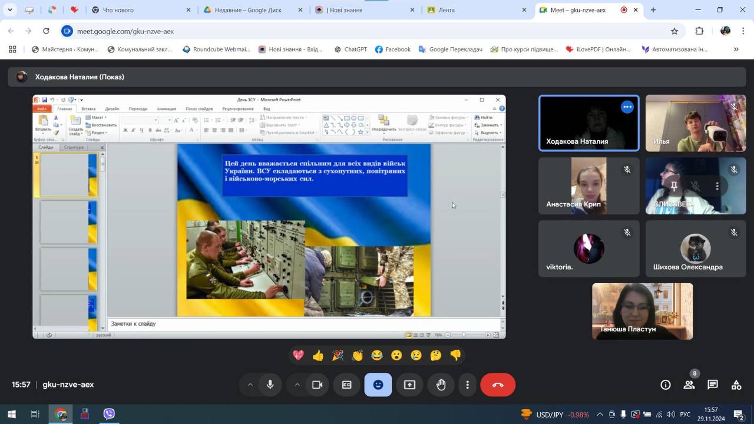Screen dimensions: 754x424
Task: Click the raise hand button
Action: pyautogui.click(x=441, y=385)
